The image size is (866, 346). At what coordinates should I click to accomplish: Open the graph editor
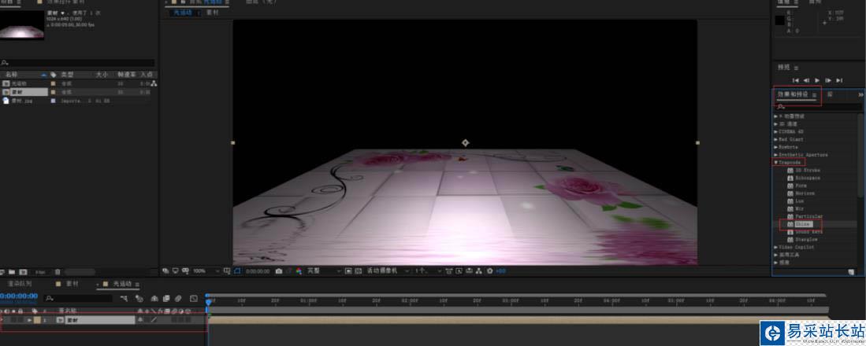pyautogui.click(x=194, y=299)
